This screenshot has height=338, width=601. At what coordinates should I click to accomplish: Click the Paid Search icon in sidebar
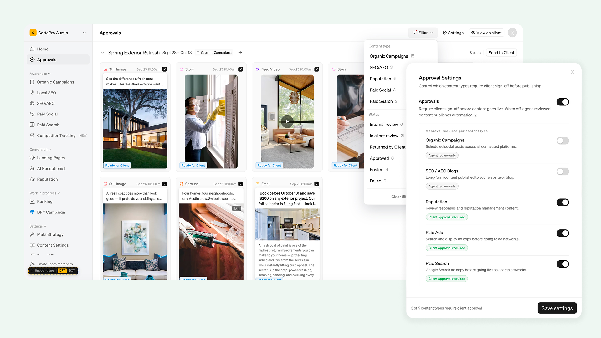point(32,125)
